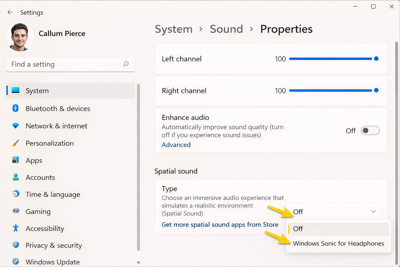Screen dimensions: 400x267
Task: Select the Personalization brush icon
Action: 15,143
